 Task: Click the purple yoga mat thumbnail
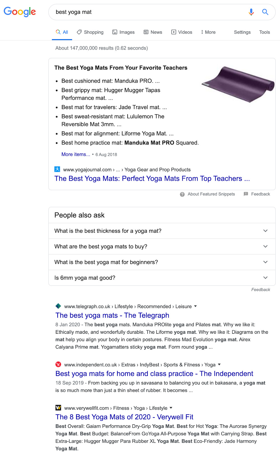coord(238,84)
